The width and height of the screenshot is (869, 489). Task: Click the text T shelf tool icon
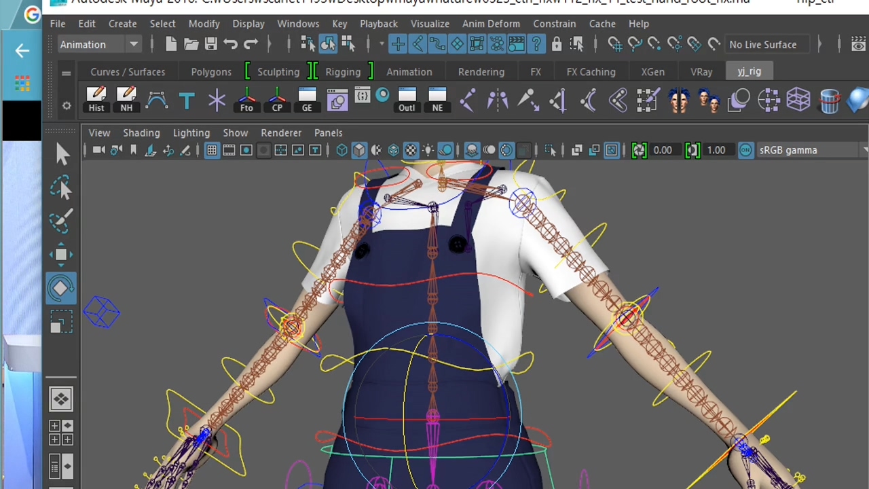[x=187, y=101]
